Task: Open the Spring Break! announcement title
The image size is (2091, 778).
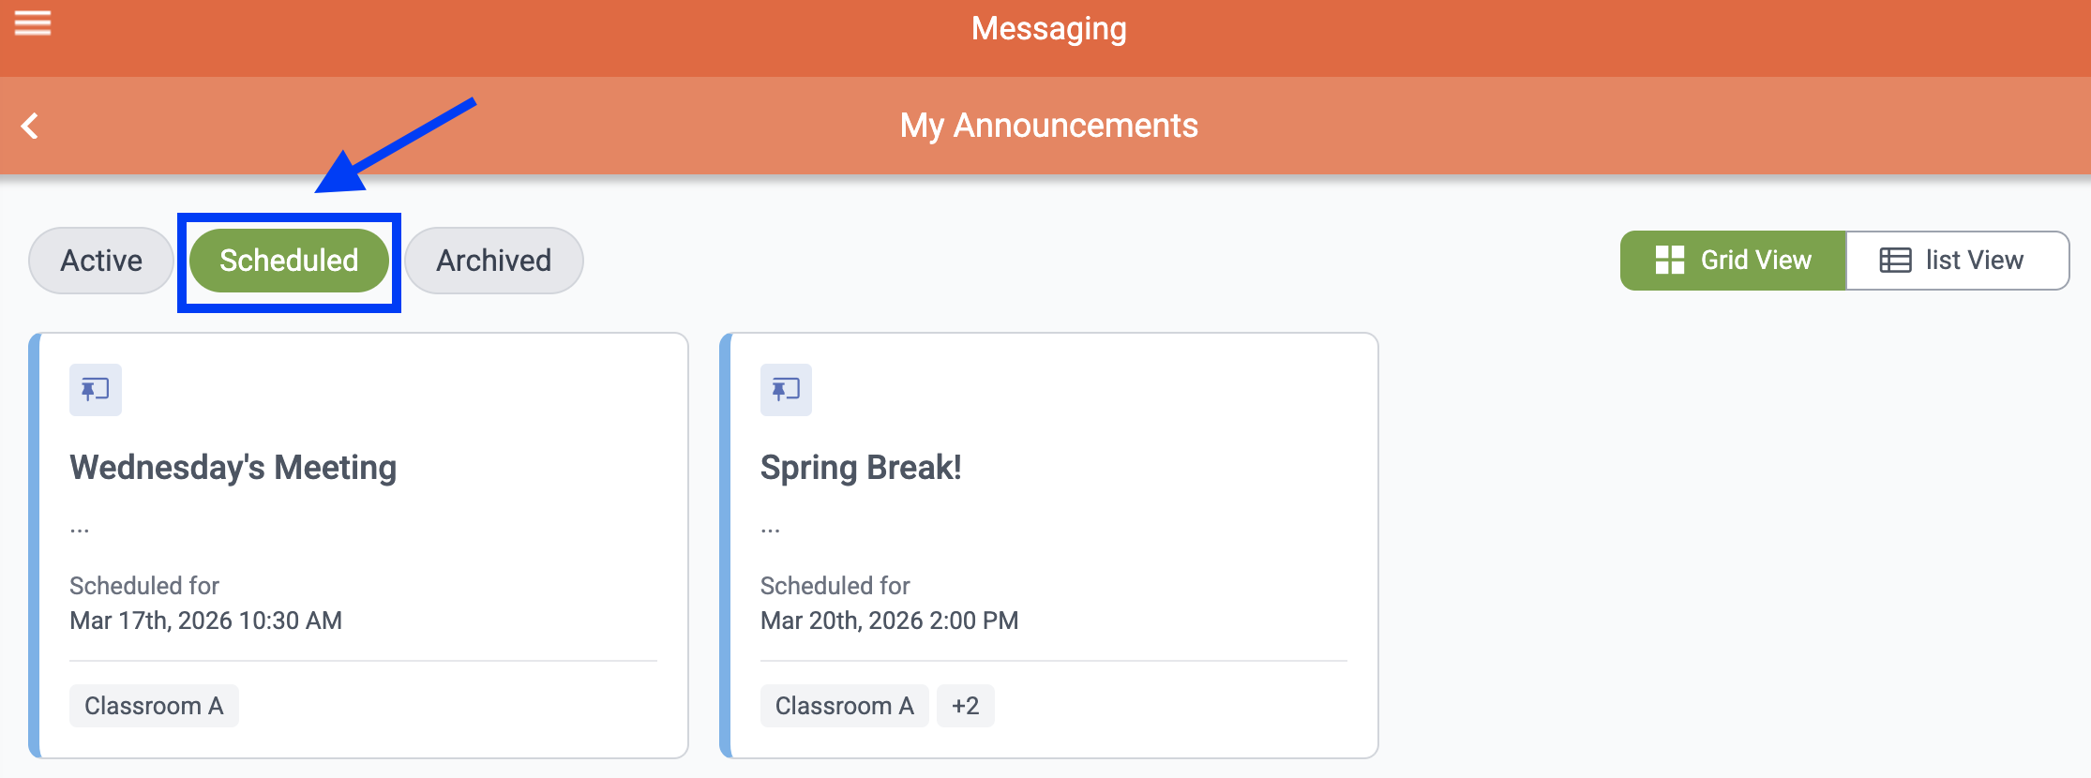Action: click(861, 467)
